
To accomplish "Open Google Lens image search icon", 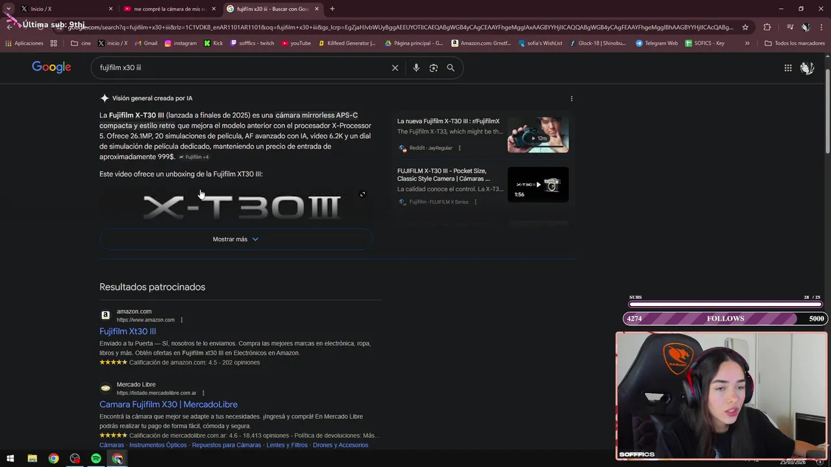I will [434, 67].
